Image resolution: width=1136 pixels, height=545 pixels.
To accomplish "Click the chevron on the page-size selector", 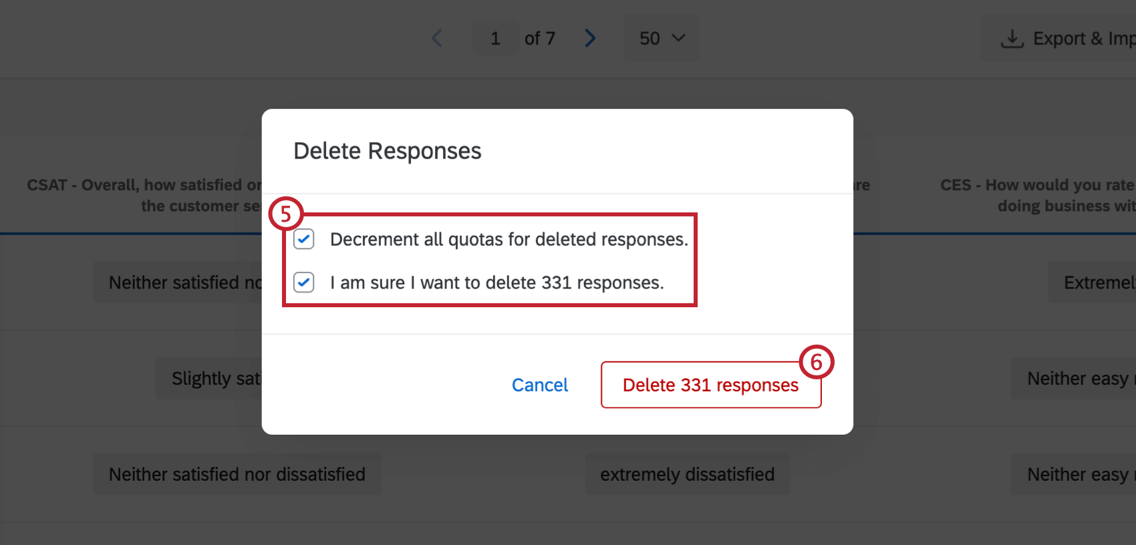I will (678, 38).
